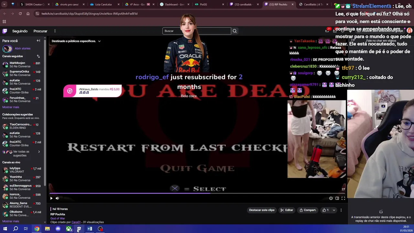This screenshot has width=414, height=233.
Task: Click Mostrar mais at the sidebar bottom
Action: 11,221
